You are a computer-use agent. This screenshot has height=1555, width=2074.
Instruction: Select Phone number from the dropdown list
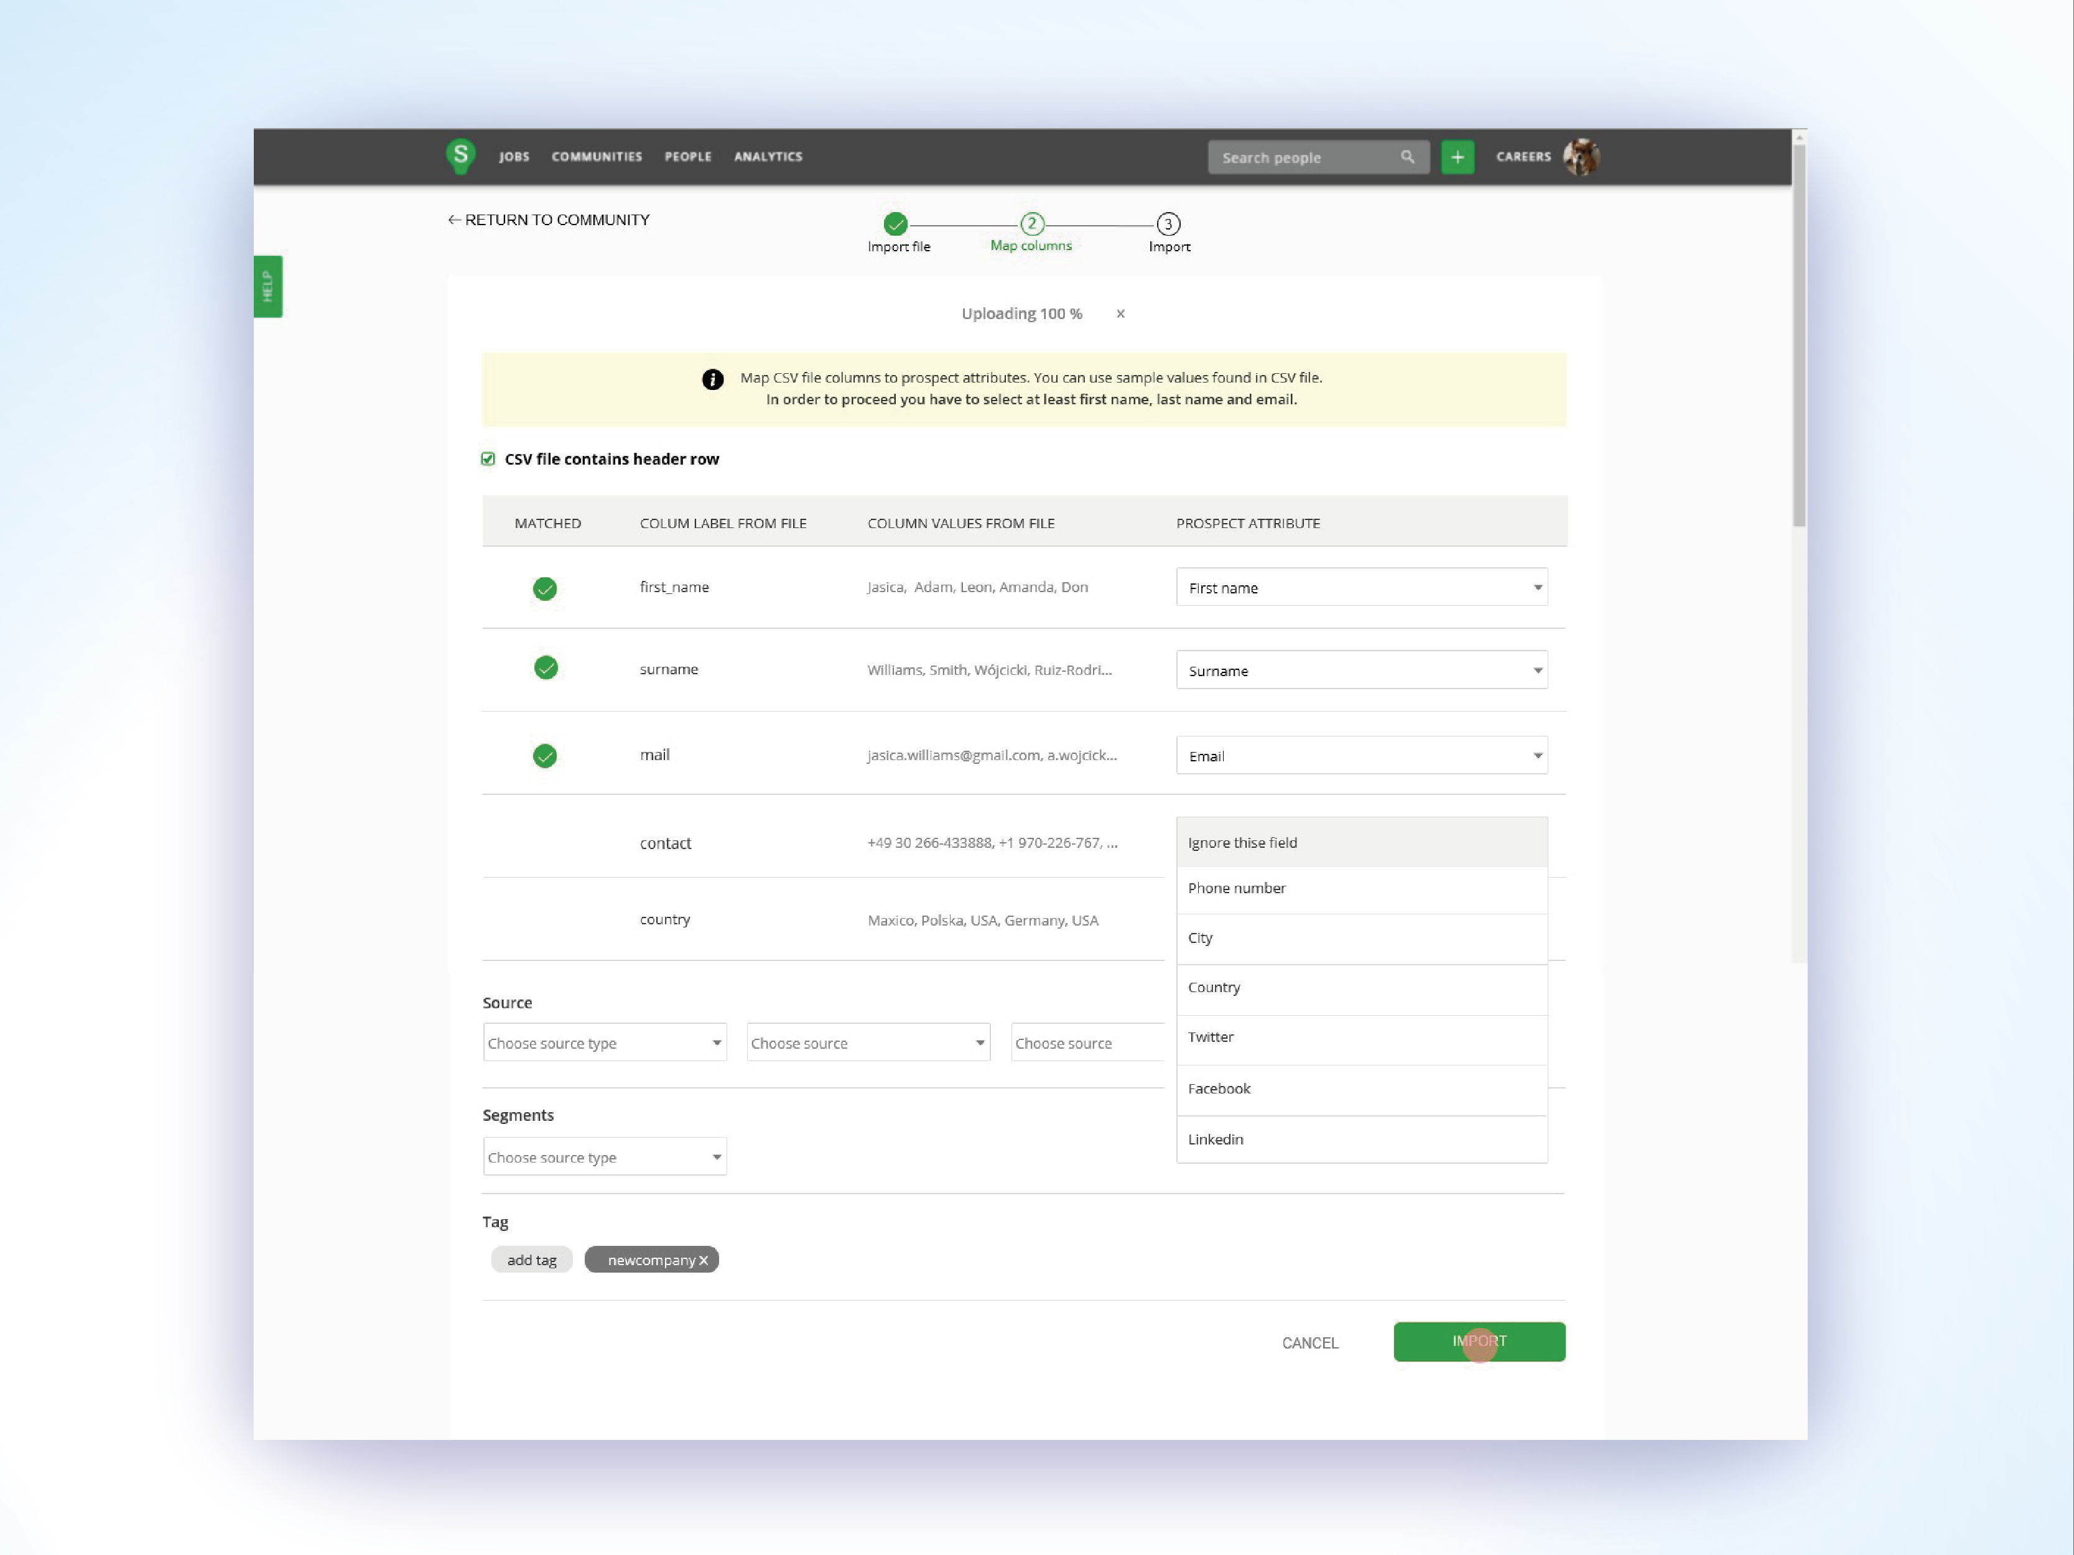point(1237,888)
